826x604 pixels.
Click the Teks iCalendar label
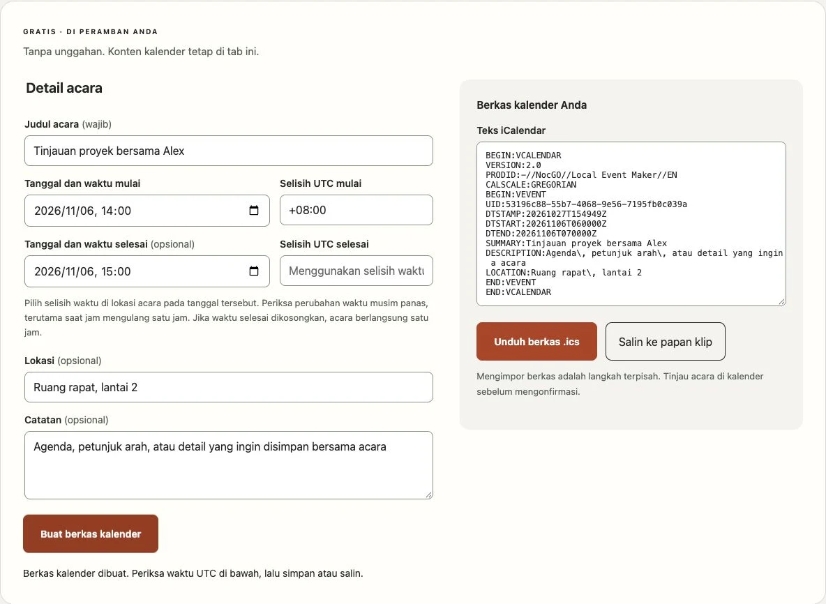(511, 130)
